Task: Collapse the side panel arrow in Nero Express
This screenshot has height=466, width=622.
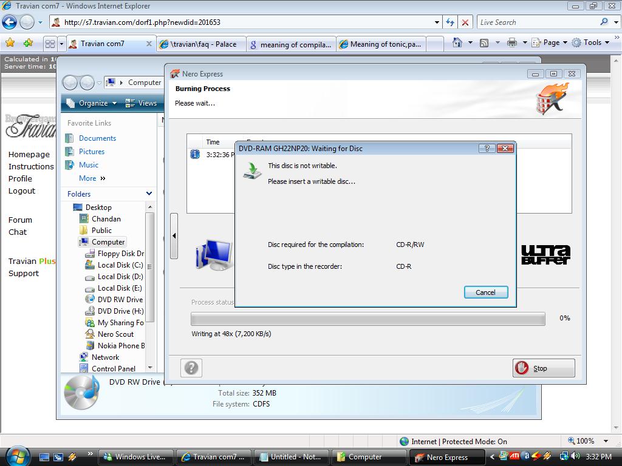Action: click(x=174, y=236)
